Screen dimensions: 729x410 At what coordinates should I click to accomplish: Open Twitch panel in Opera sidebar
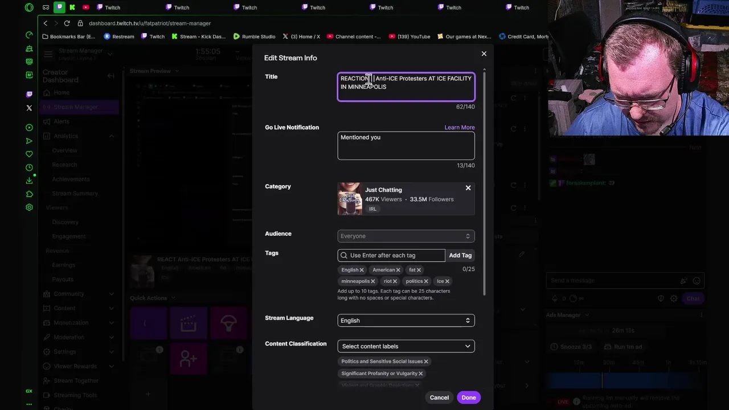[x=29, y=95]
